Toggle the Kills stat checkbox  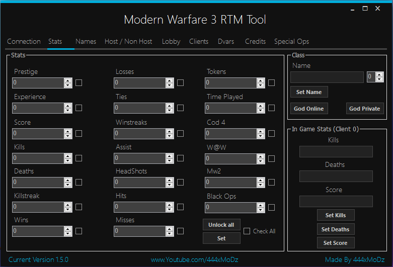click(x=78, y=158)
